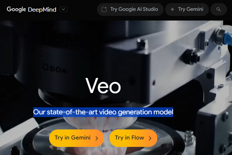
Task: Click the arrow icon on Try in Flow
Action: [x=150, y=138]
